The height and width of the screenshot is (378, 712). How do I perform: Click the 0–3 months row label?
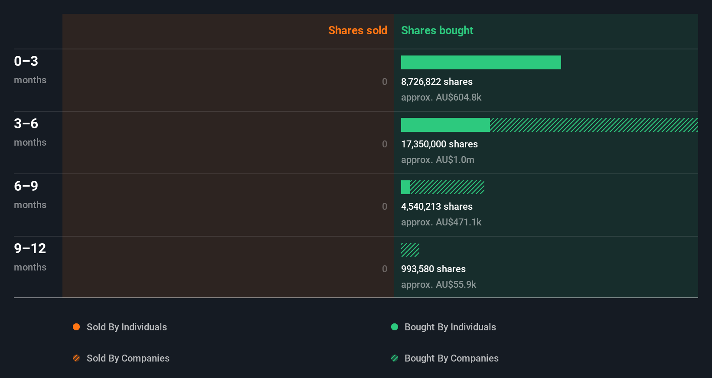(x=30, y=70)
